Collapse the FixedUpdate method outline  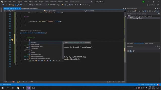click(16, 33)
